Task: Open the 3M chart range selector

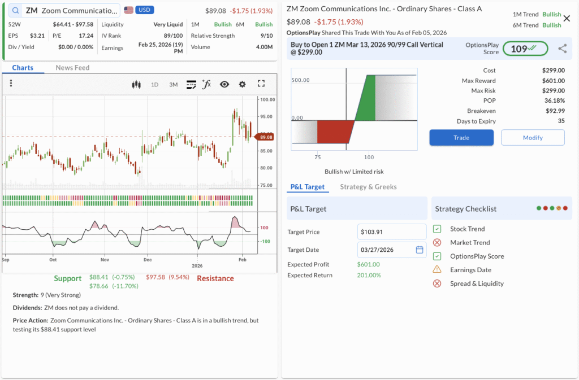Action: (173, 85)
